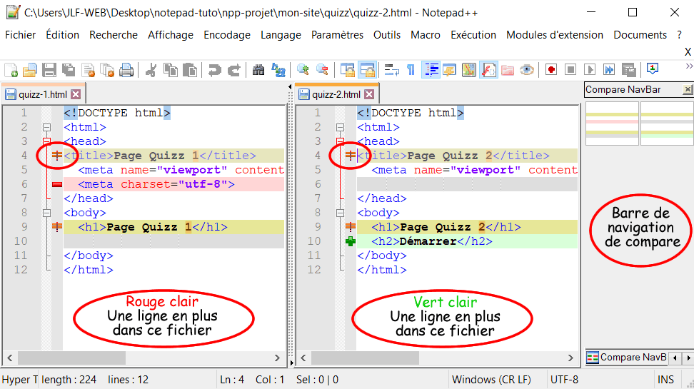Zoom out using the magnifier minus icon

click(x=322, y=70)
